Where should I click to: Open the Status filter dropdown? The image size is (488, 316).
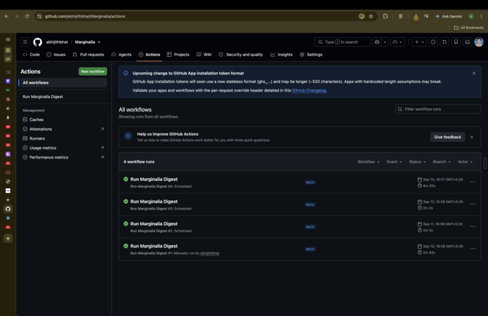pyautogui.click(x=417, y=162)
